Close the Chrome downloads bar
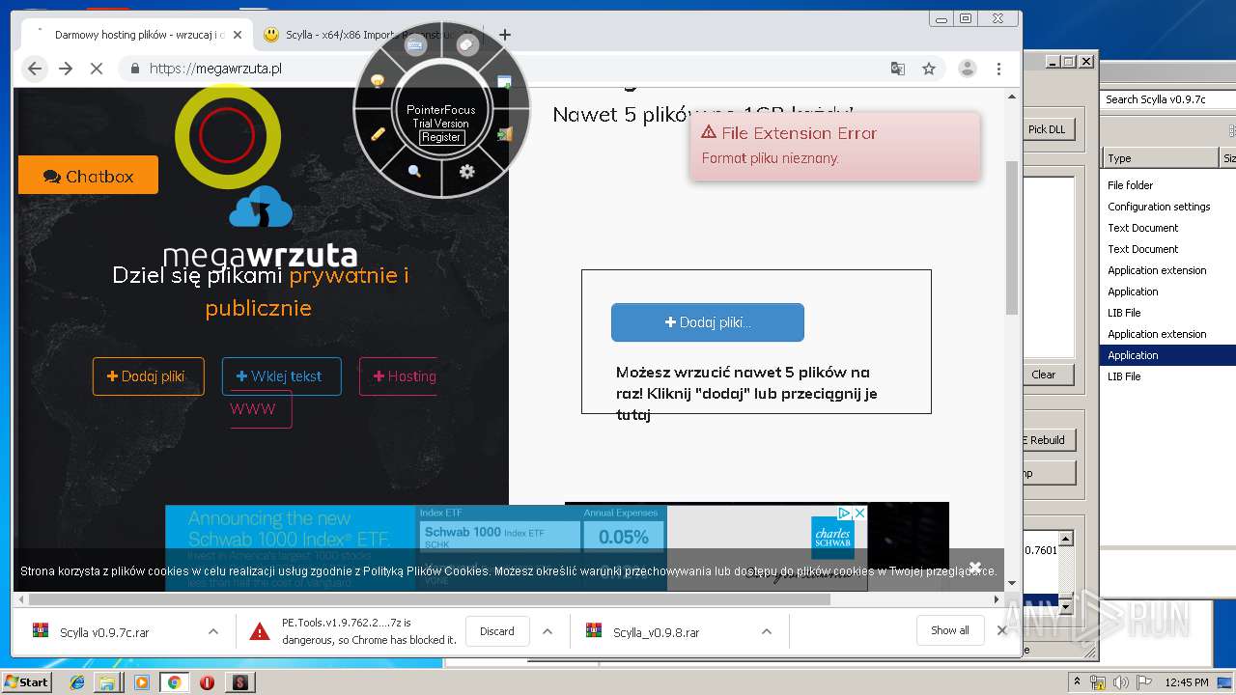 pyautogui.click(x=1002, y=630)
